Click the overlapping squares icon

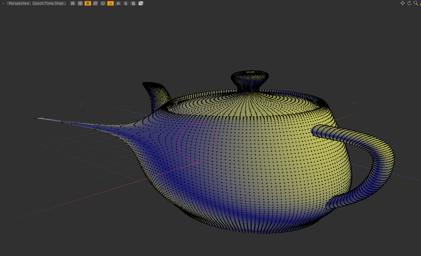pyautogui.click(x=103, y=3)
